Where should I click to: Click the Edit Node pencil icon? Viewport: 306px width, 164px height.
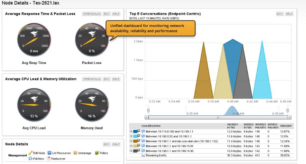[x=31, y=153]
